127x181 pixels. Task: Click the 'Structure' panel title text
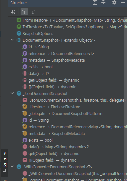tap(19, 3)
